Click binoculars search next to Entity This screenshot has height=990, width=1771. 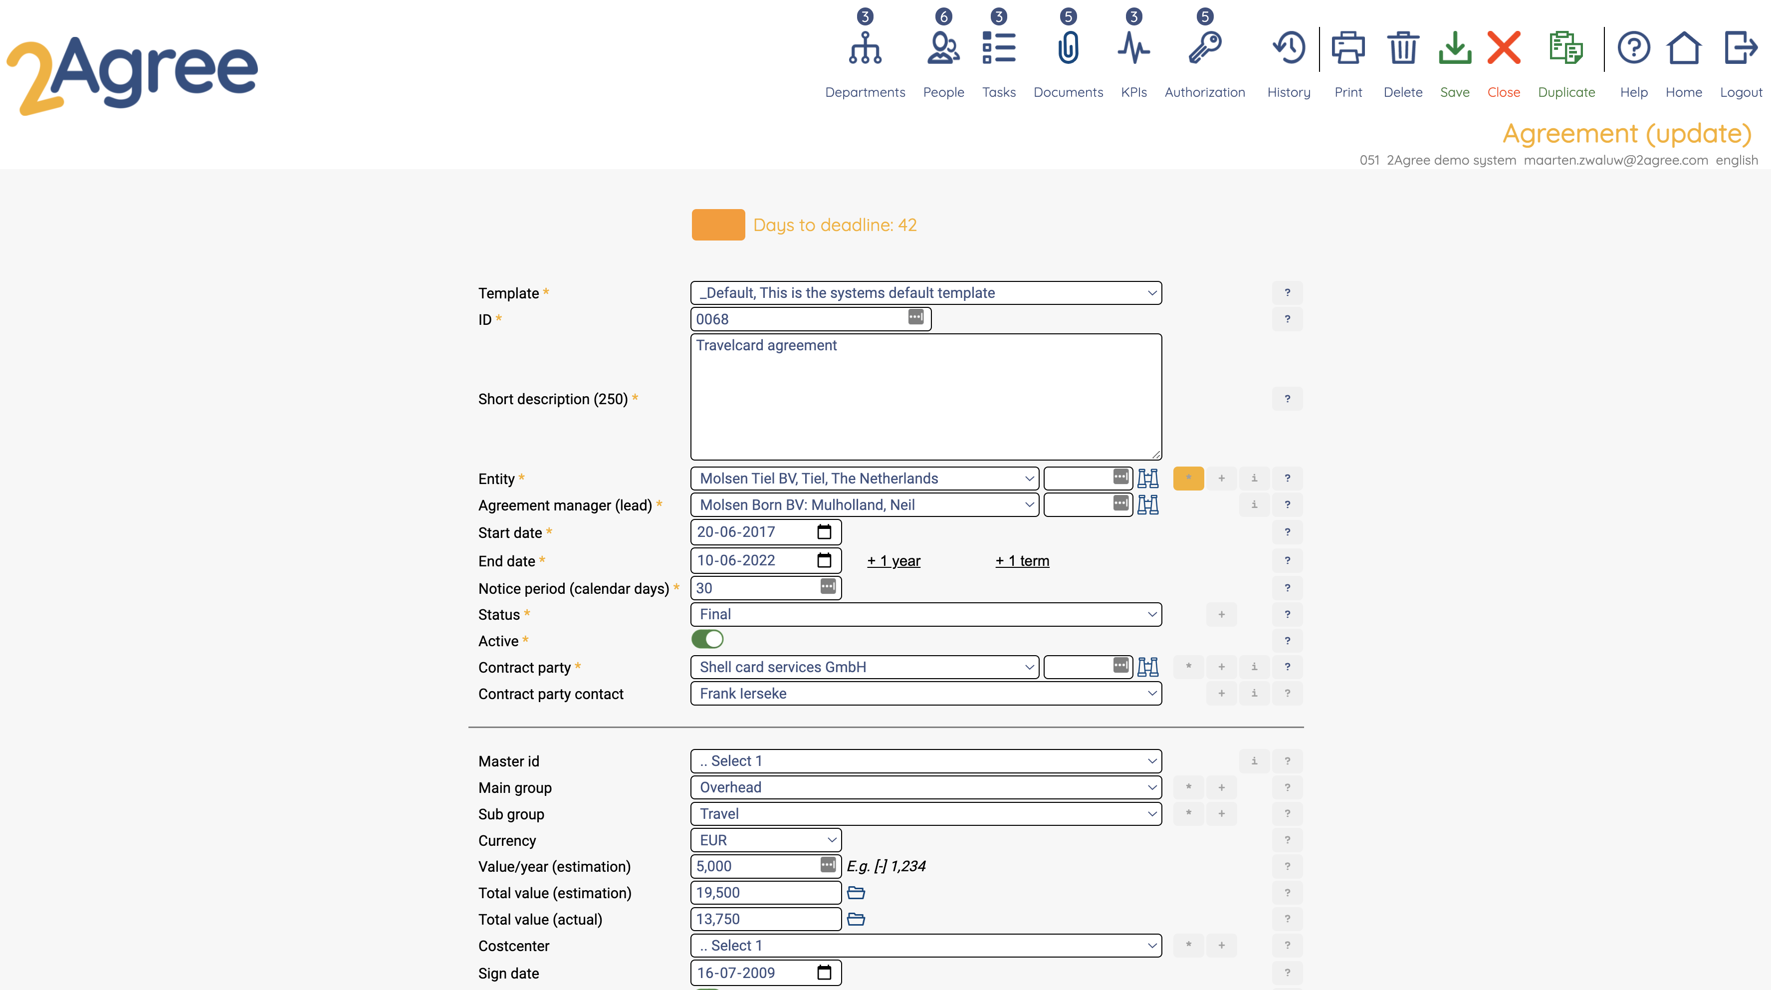click(x=1147, y=479)
